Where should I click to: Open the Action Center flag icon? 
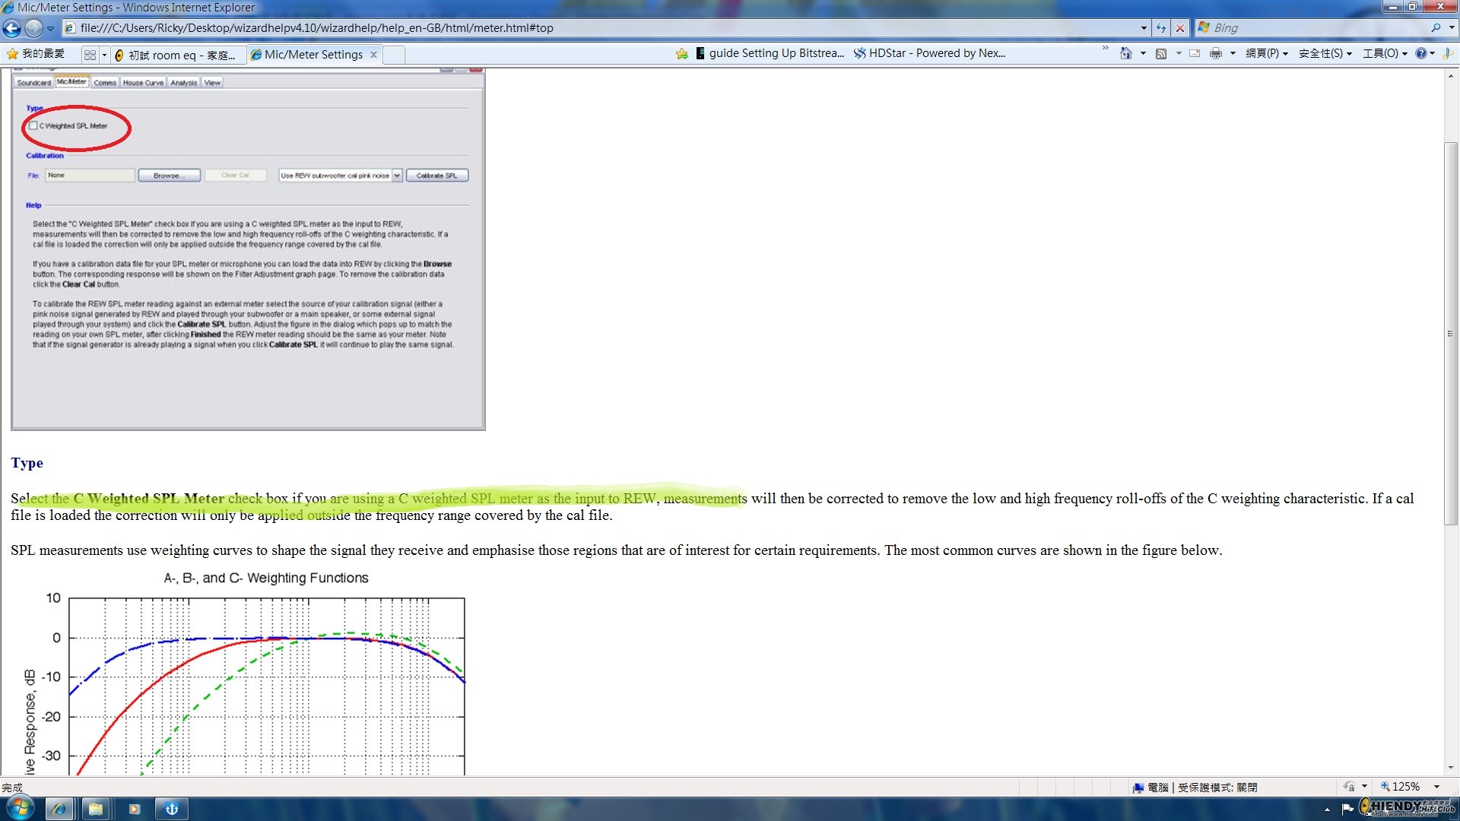pyautogui.click(x=1347, y=809)
